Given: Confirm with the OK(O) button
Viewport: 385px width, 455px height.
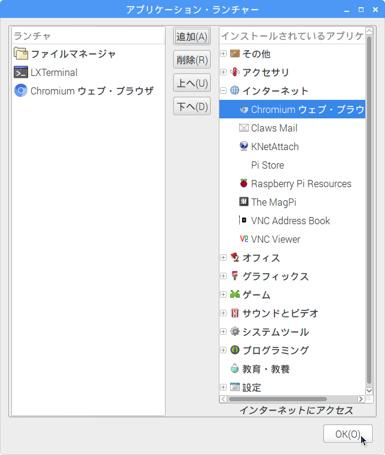Looking at the screenshot, I should pos(348,434).
